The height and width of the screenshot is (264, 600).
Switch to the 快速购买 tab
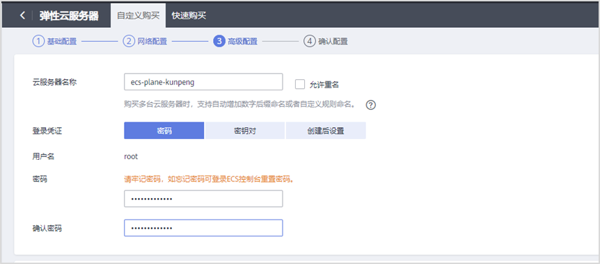pyautogui.click(x=189, y=16)
